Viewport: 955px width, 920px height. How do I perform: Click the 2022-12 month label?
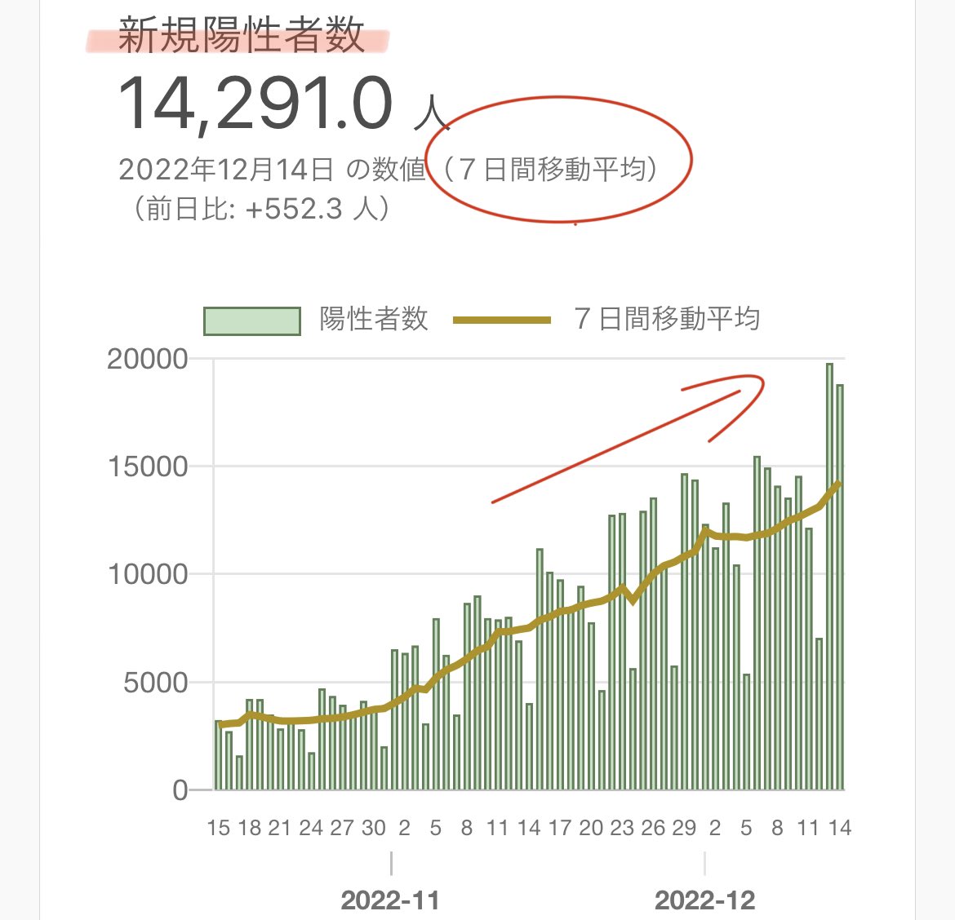704,900
